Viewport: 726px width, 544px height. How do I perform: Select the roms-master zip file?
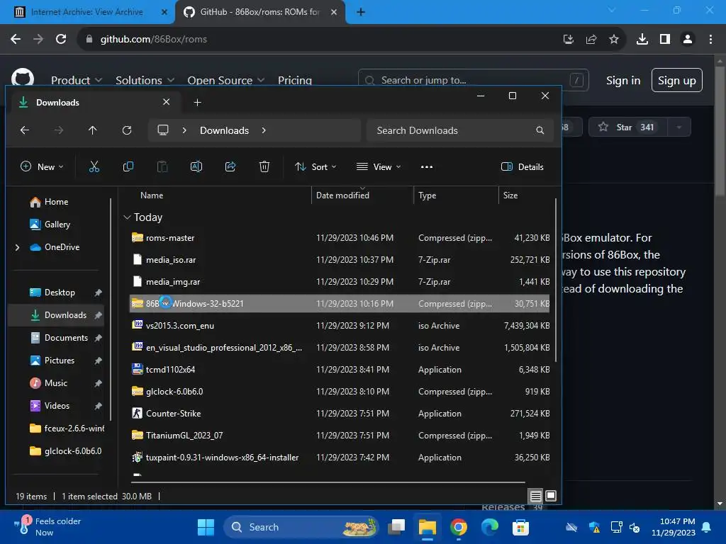[340, 238]
